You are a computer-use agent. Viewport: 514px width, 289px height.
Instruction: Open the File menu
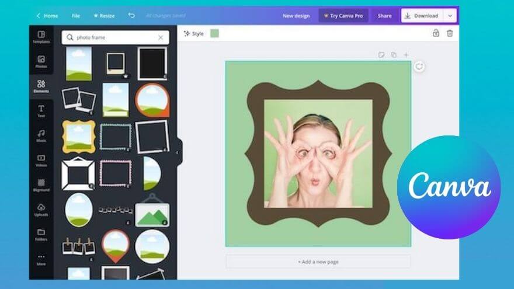click(75, 16)
